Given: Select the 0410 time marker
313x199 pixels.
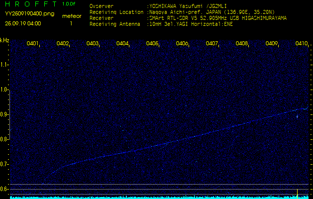Looking at the screenshot, I should tap(301, 44).
